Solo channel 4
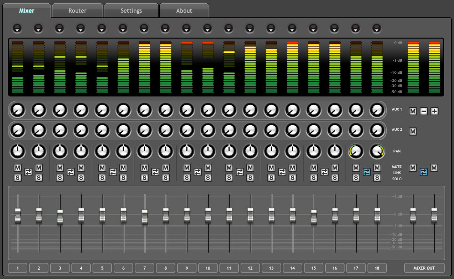454x279 pixels. click(x=81, y=177)
